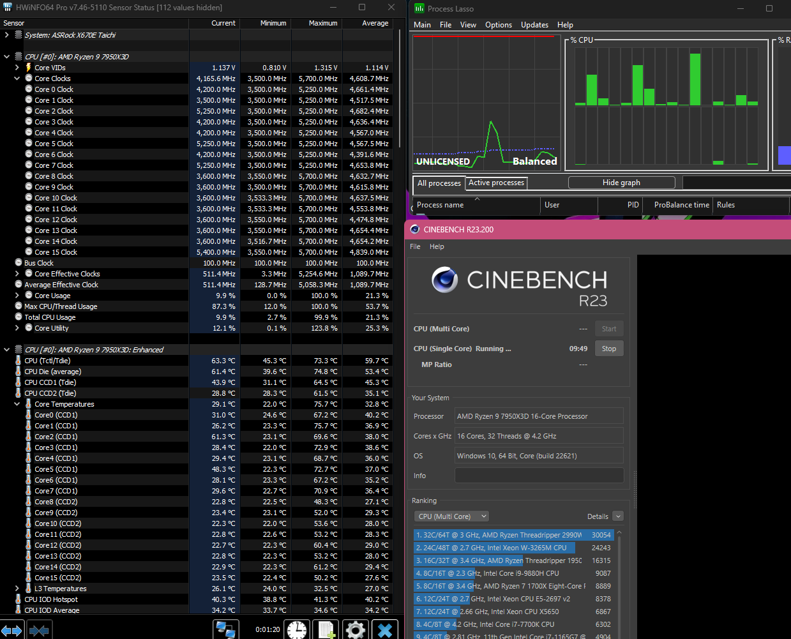The image size is (791, 639).
Task: Click the thermometer icon beside L3 Temperatures
Action: [29, 588]
